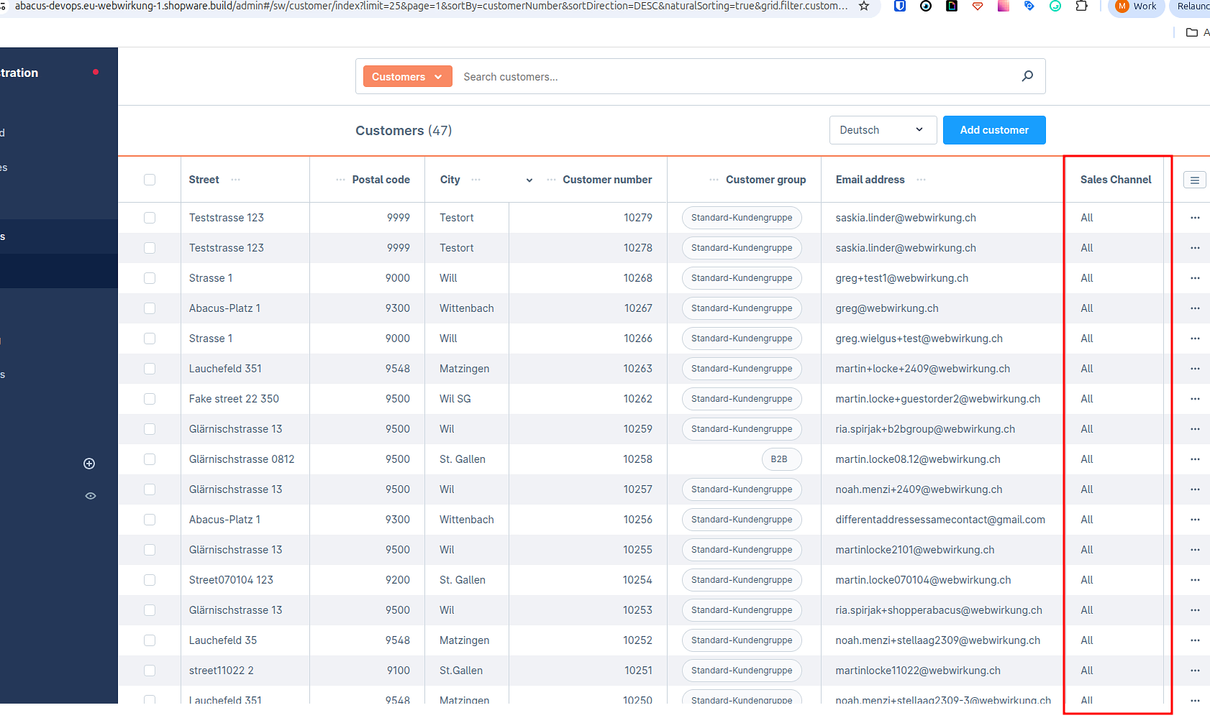Screen dimensions: 1210x718
Task: Open the Email address column options menu
Action: (x=921, y=180)
